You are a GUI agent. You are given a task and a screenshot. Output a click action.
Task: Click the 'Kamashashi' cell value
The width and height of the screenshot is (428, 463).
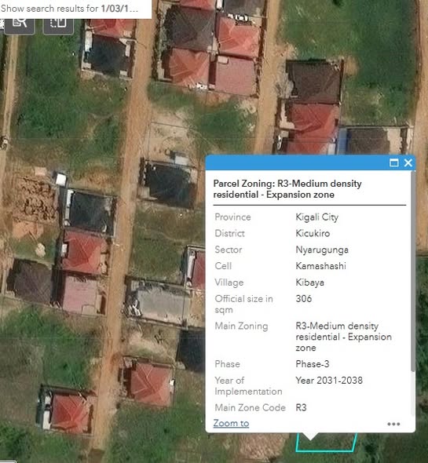[x=320, y=266]
